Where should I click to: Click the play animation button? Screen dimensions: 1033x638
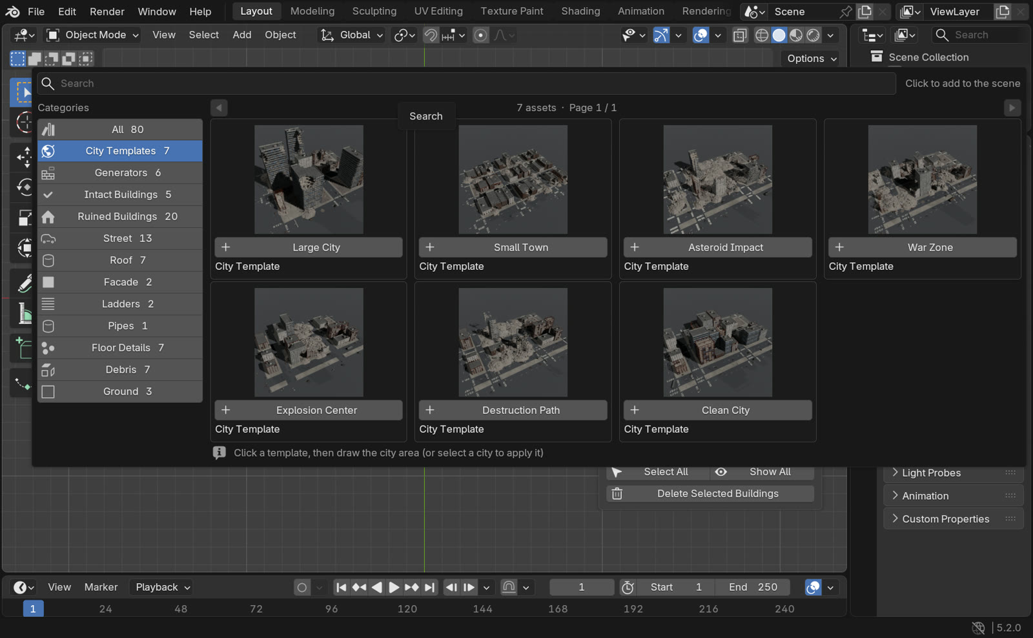click(394, 587)
